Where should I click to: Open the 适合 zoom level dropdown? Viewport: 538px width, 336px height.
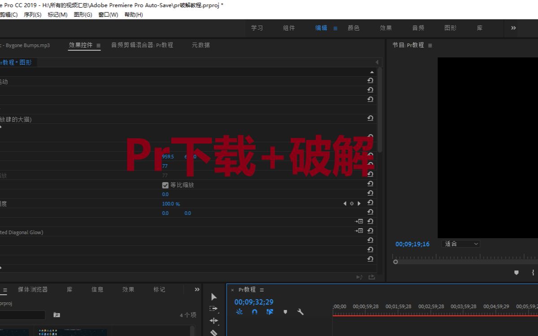click(460, 244)
